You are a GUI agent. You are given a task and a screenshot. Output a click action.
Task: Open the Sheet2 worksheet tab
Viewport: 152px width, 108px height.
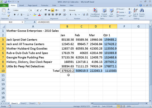pos(23,103)
